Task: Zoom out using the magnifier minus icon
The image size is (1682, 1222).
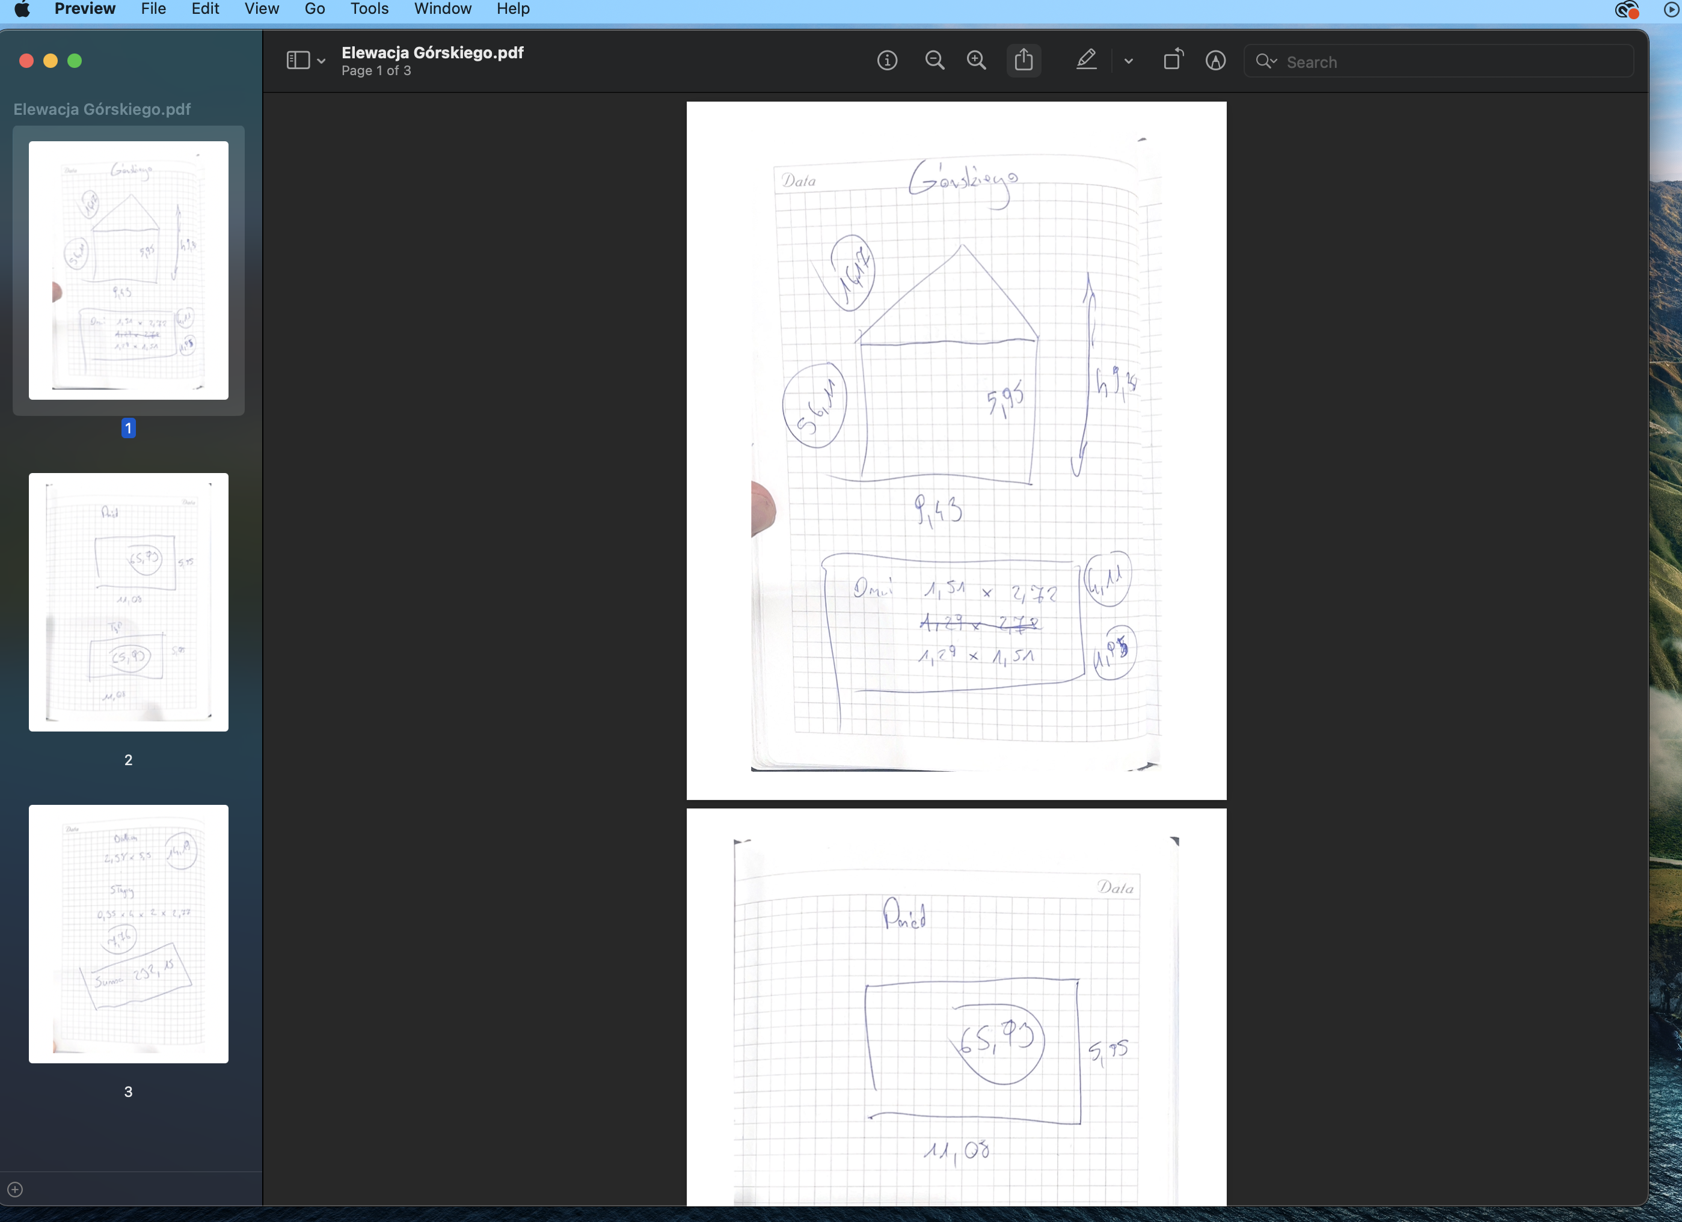Action: click(935, 61)
